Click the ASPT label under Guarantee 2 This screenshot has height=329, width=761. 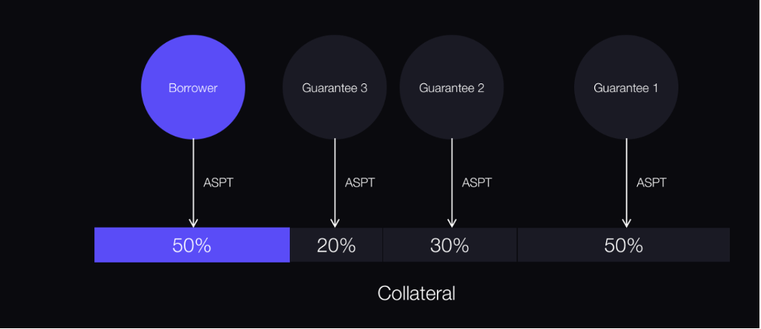477,183
